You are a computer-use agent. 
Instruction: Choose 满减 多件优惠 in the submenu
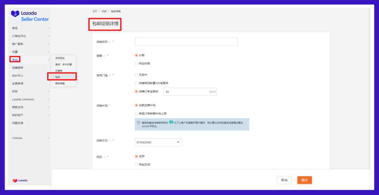pos(64,64)
